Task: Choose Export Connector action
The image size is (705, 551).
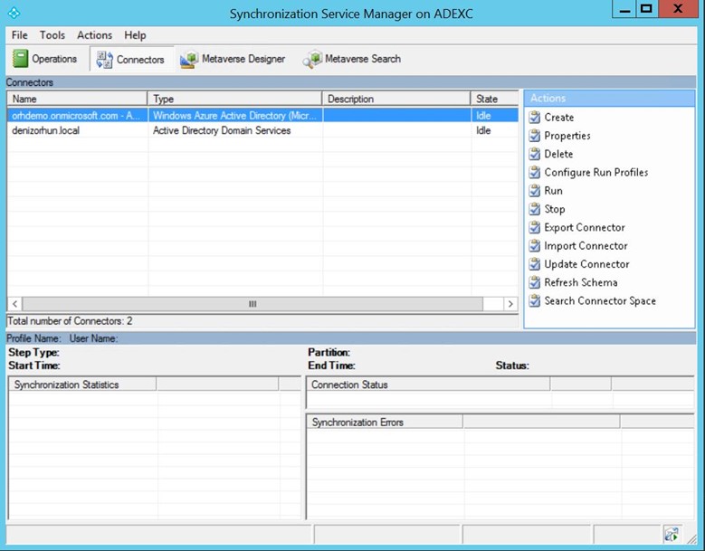Action: (585, 227)
